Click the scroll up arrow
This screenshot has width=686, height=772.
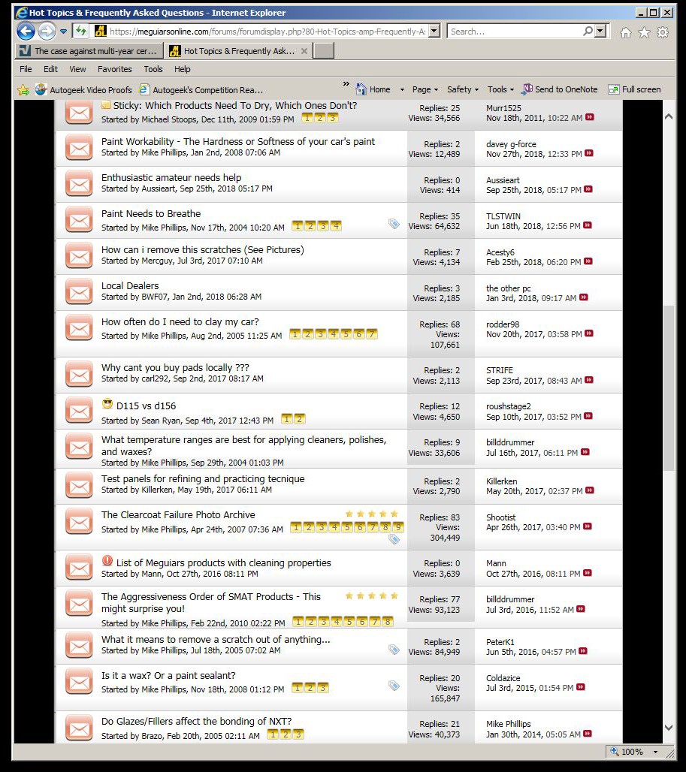click(668, 116)
